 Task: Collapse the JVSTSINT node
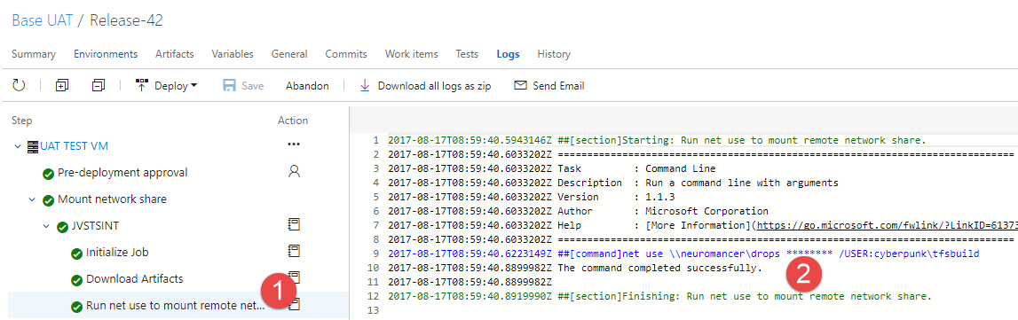click(x=46, y=226)
